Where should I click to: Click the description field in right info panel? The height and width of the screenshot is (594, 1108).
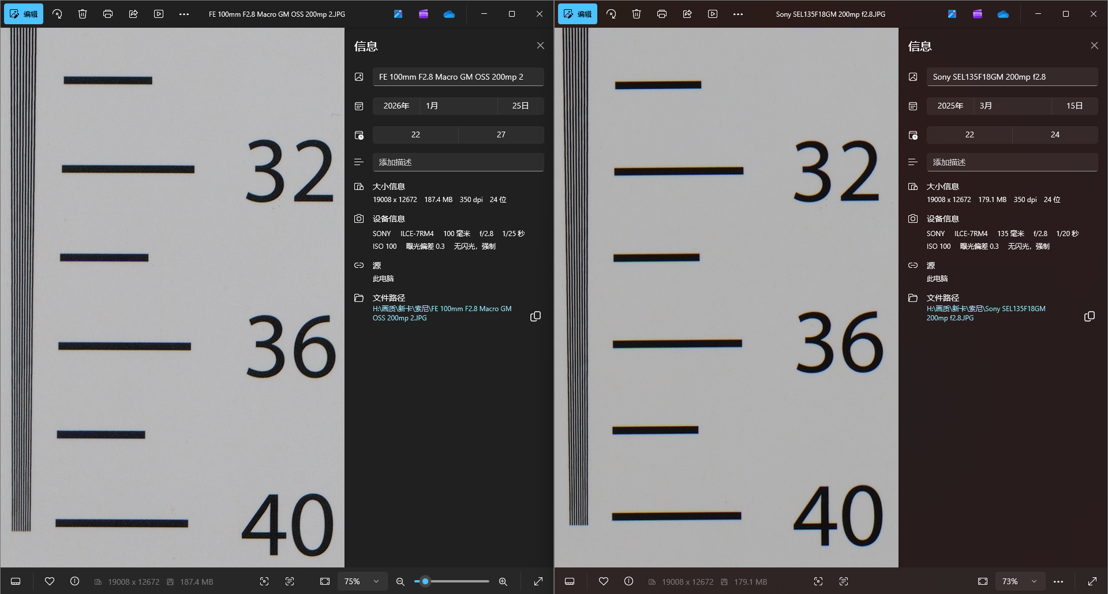point(1012,162)
